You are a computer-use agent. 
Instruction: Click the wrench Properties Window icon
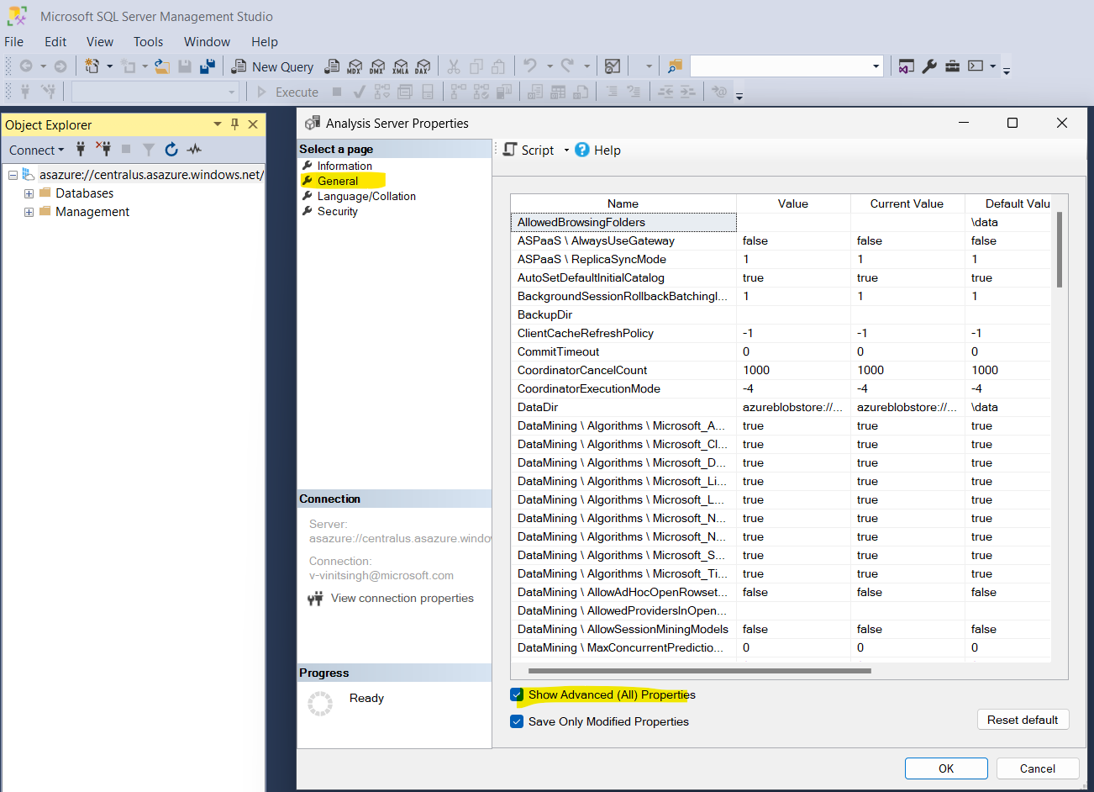[929, 66]
